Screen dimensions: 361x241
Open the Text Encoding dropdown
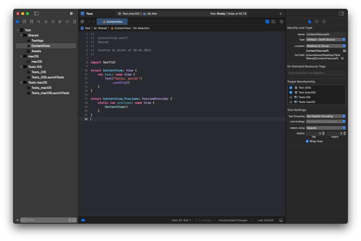point(325,116)
